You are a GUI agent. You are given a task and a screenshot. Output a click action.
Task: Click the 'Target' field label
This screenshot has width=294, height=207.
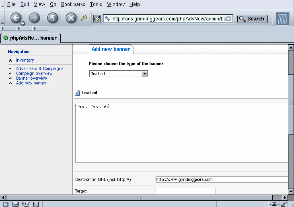(81, 191)
